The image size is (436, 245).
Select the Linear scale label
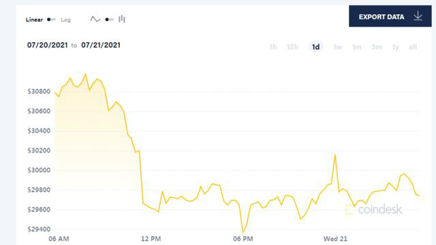[34, 20]
